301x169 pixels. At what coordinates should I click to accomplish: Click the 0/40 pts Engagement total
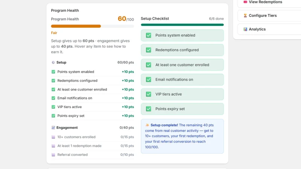click(x=127, y=128)
